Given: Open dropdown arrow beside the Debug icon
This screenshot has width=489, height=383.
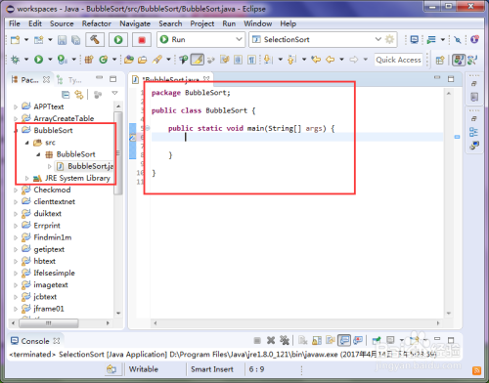Looking at the screenshot, I should 26,60.
